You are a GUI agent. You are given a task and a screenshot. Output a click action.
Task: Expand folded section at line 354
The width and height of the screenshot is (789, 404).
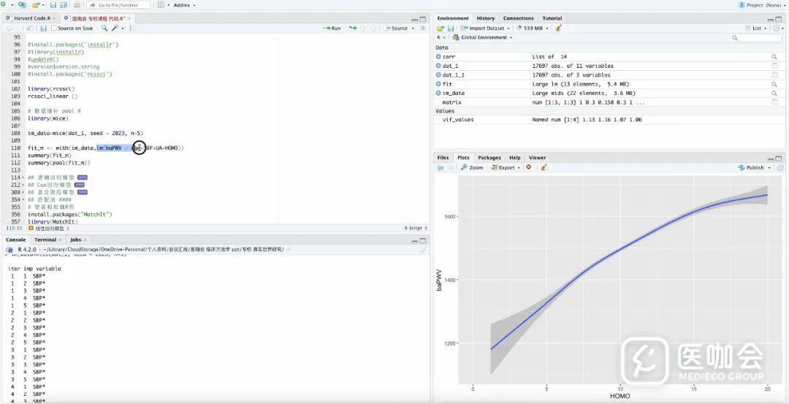pos(25,199)
